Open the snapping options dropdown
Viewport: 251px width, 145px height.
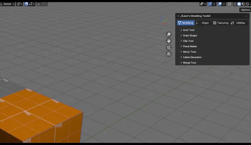(x=32, y=4)
